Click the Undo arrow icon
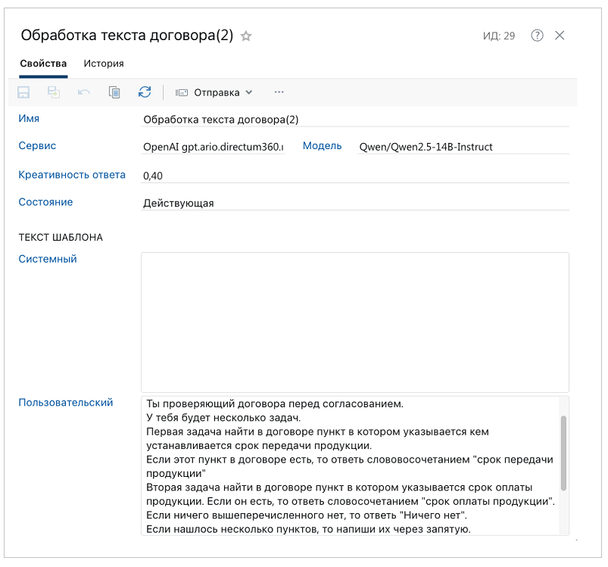The image size is (608, 567). coord(83,92)
